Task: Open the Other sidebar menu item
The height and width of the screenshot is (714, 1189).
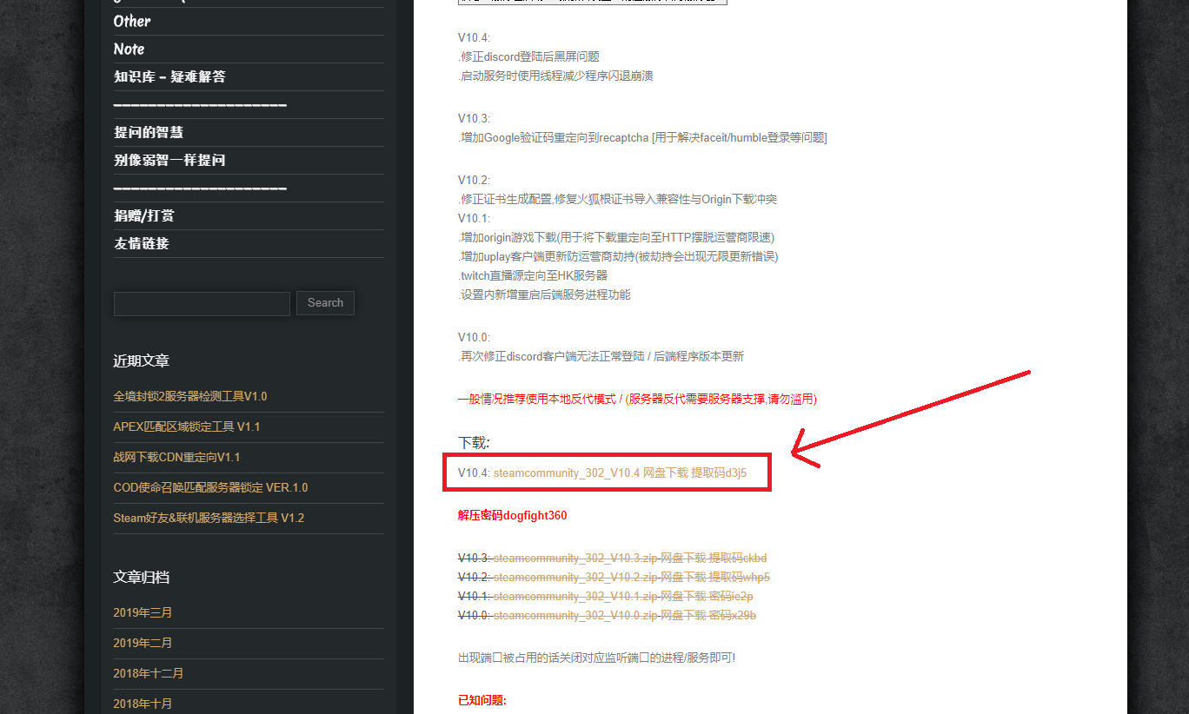Action: click(132, 21)
